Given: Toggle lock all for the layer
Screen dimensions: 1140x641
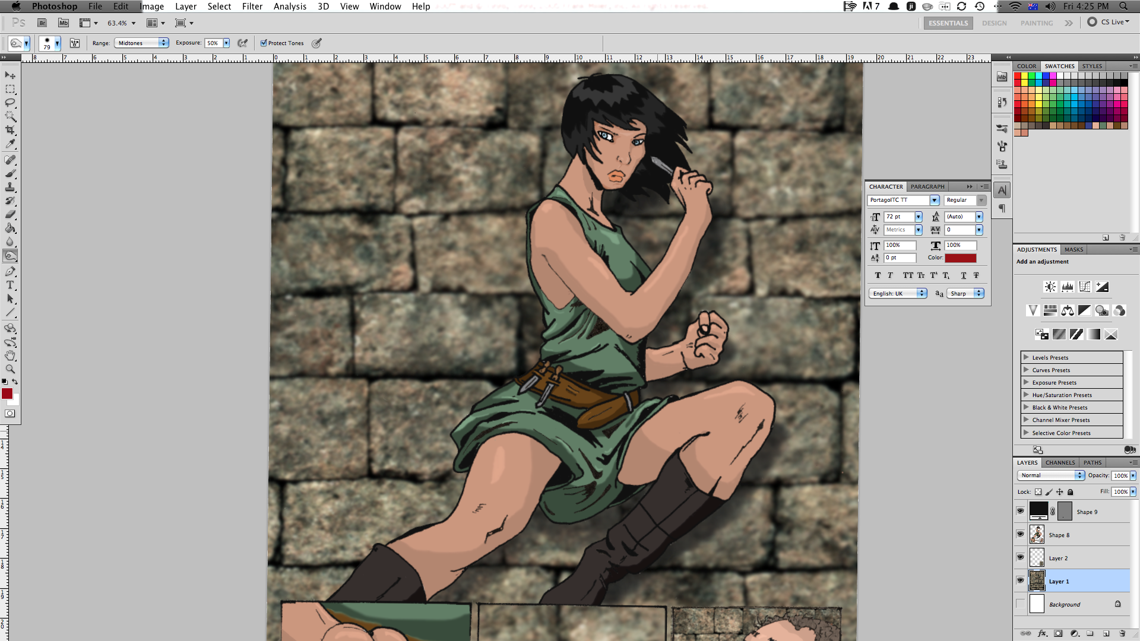Looking at the screenshot, I should (x=1071, y=492).
